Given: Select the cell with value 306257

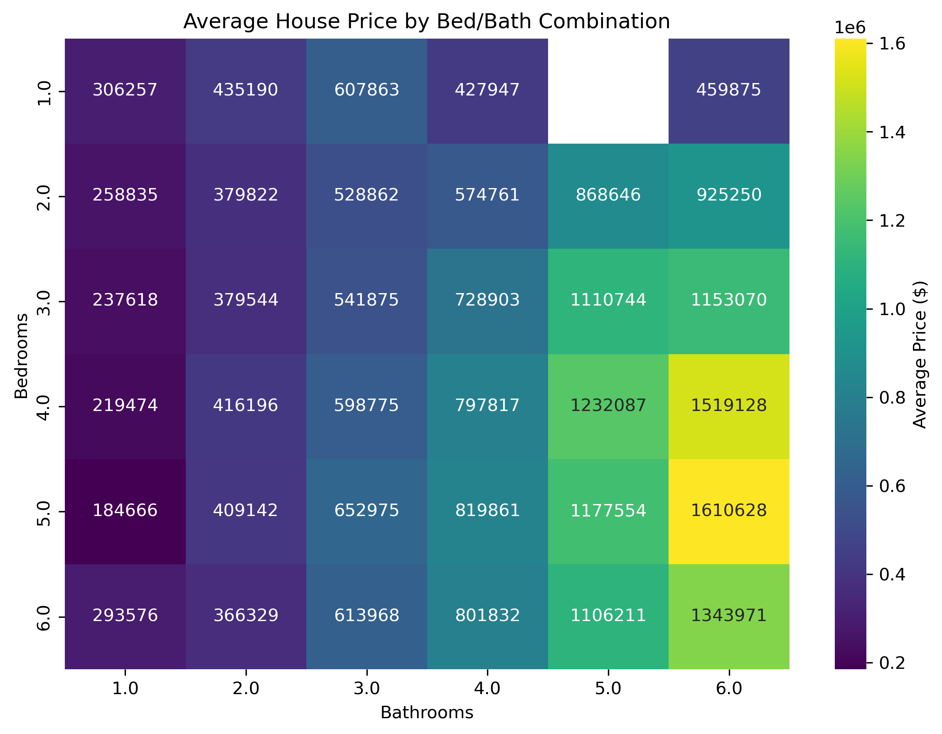Looking at the screenshot, I should [x=125, y=90].
